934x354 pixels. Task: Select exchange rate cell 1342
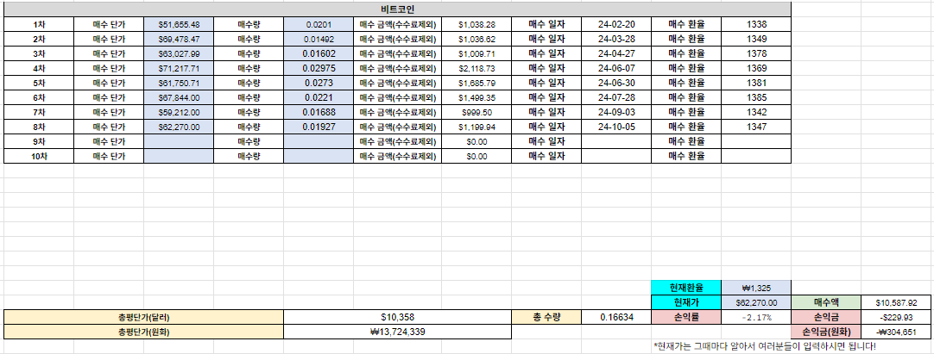click(x=756, y=112)
